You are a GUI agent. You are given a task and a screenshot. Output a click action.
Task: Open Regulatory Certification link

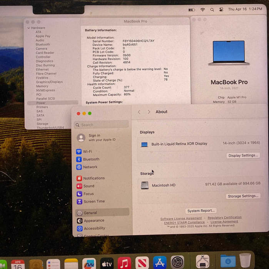pos(225,218)
